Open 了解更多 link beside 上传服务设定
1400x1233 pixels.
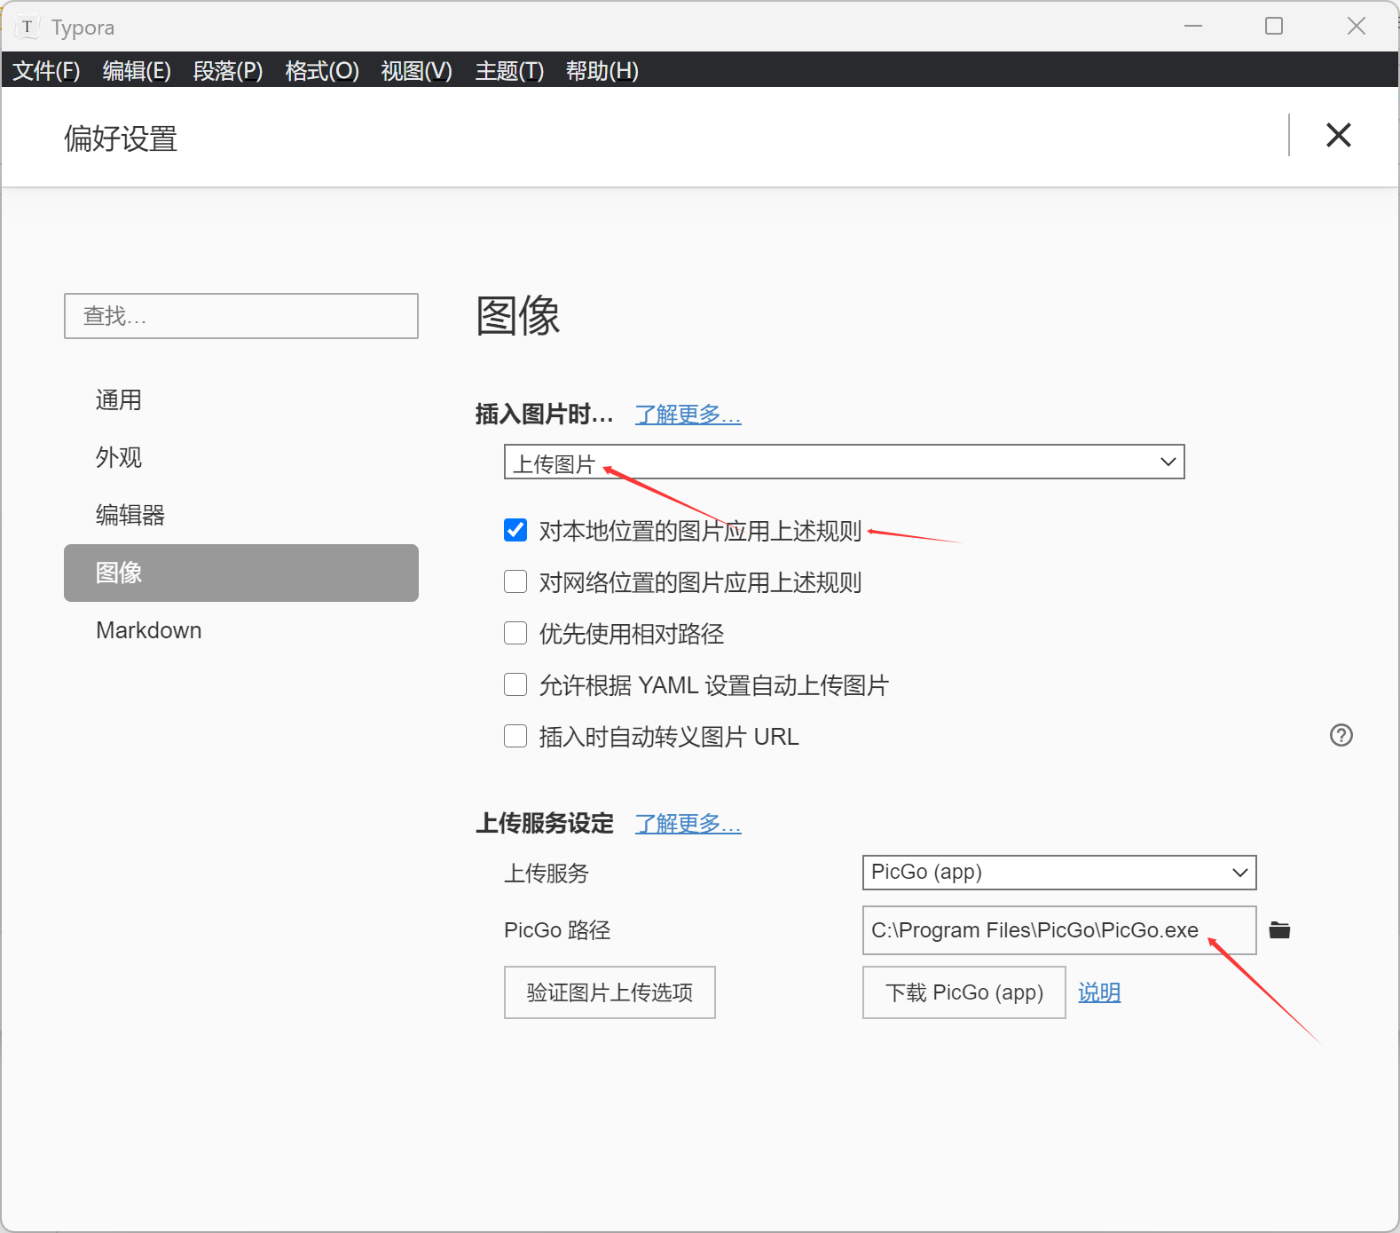coord(688,824)
